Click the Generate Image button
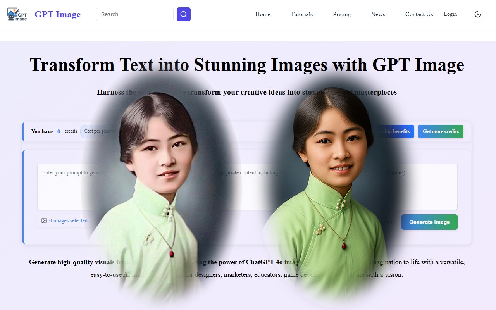Screen dimensions: 496x310 coord(429,222)
